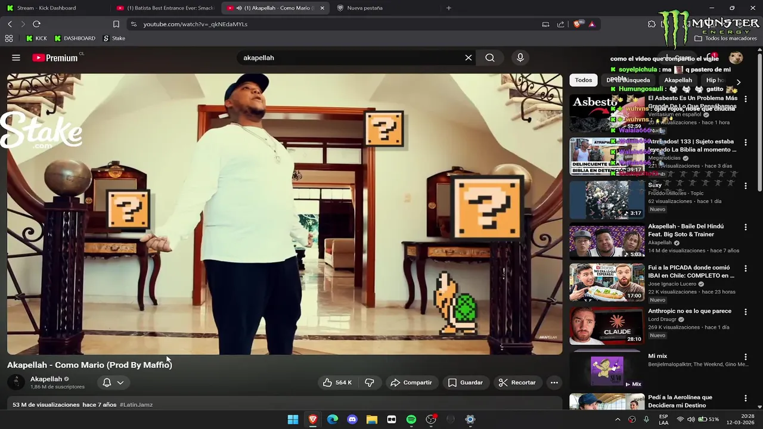Open options for Baile Del Hindú video

click(745, 227)
